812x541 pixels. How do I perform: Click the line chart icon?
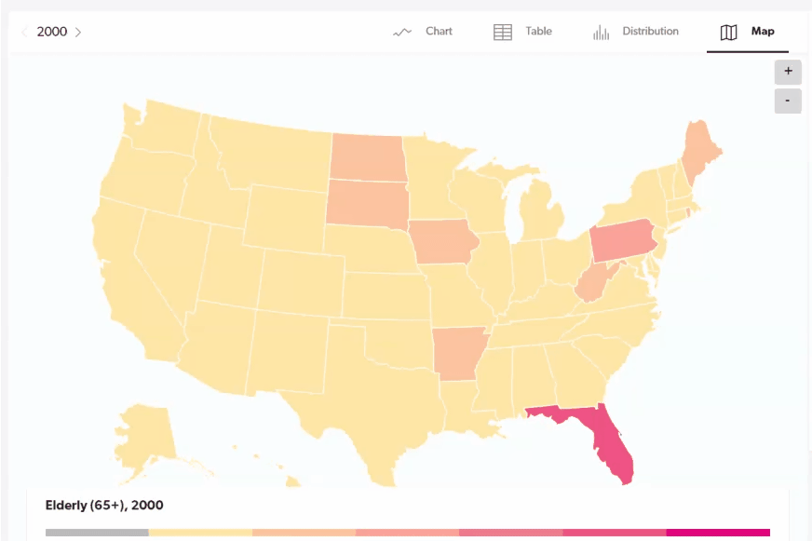(x=402, y=32)
